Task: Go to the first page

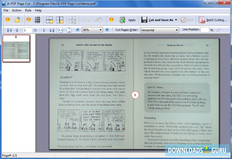Action: tap(9, 30)
